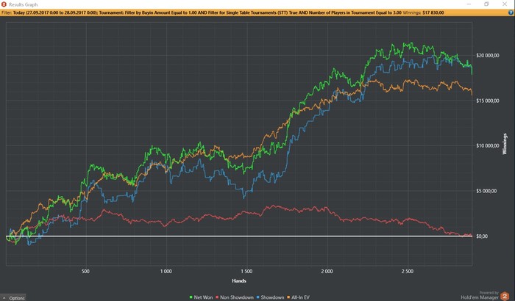Restore down the Results Graph window
The height and width of the screenshot is (301, 515).
tap(486, 4)
